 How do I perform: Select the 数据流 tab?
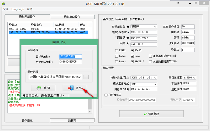pyautogui.click(x=72, y=121)
